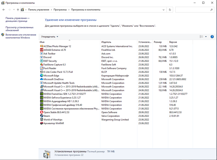Expand chevron after Панель управления breadcrumb
This screenshot has height=160, width=217.
coord(51,10)
